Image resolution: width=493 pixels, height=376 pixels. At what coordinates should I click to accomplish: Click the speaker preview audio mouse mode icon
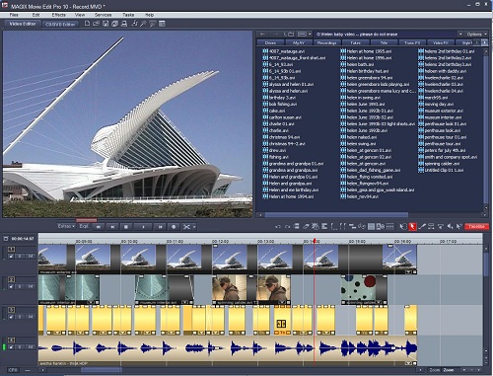tap(450, 226)
